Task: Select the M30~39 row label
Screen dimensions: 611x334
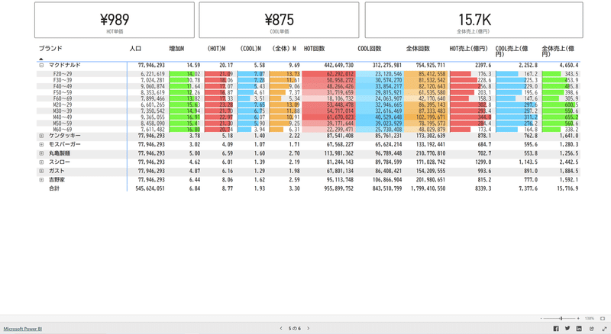Action: (63, 111)
